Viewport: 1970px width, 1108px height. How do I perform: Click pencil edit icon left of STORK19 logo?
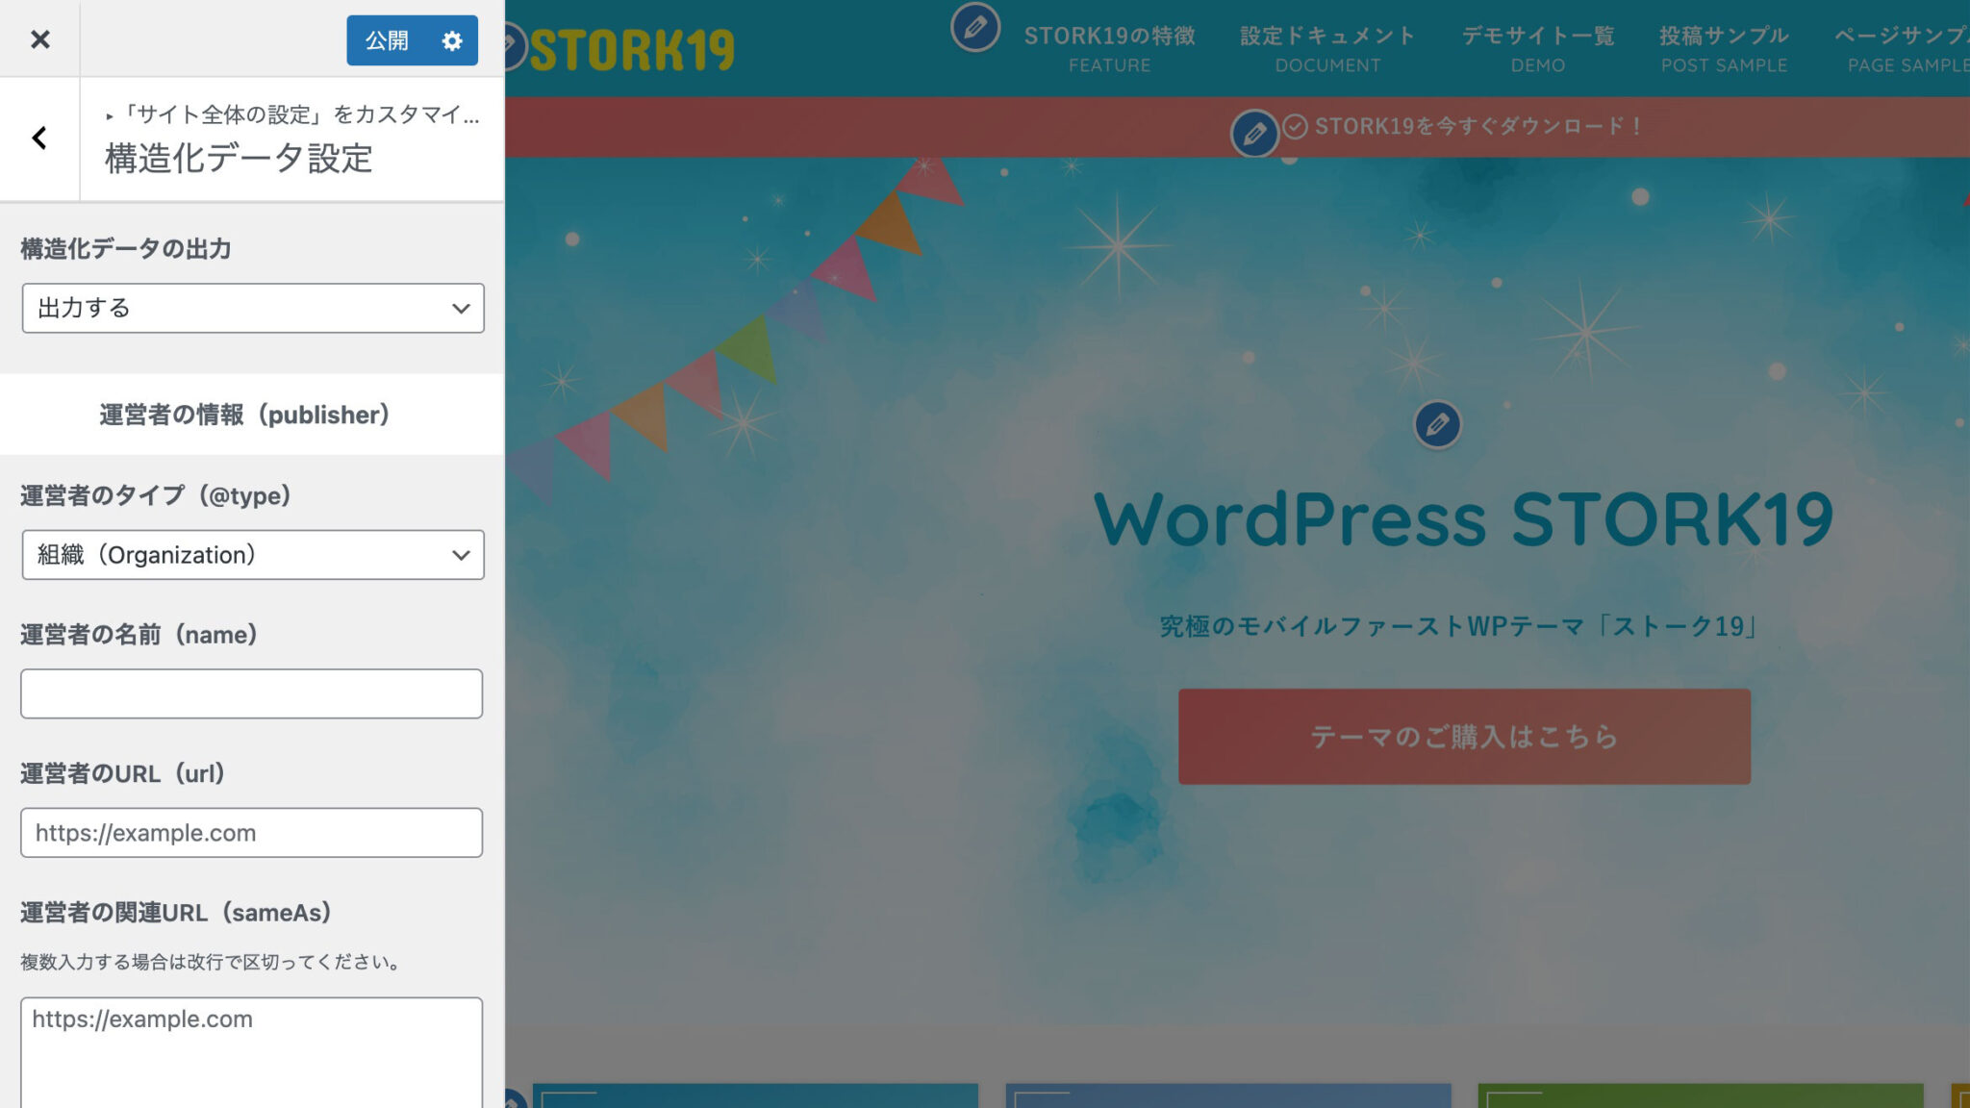point(513,46)
